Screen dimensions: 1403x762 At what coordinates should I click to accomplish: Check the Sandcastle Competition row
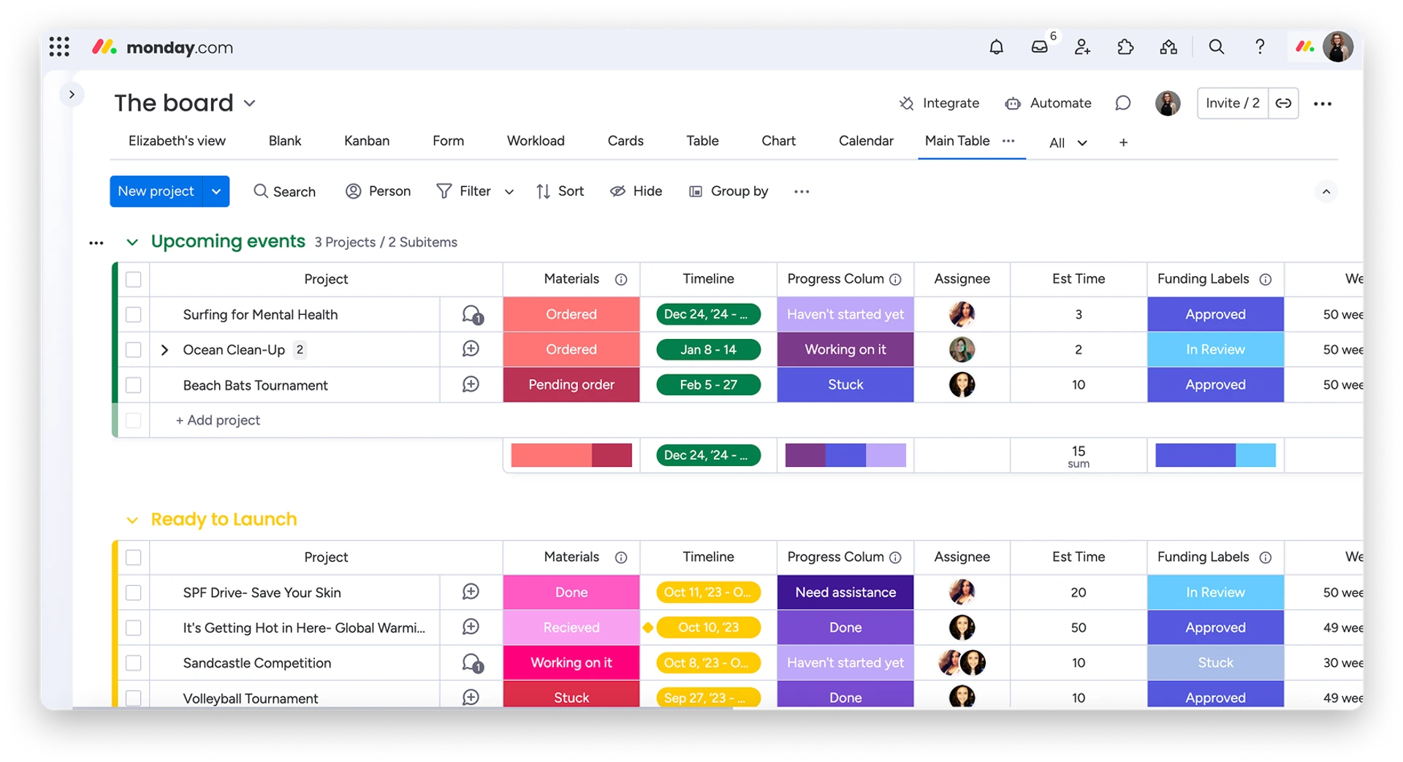point(133,663)
